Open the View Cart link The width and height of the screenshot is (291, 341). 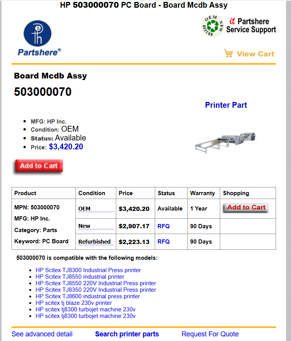click(x=255, y=54)
